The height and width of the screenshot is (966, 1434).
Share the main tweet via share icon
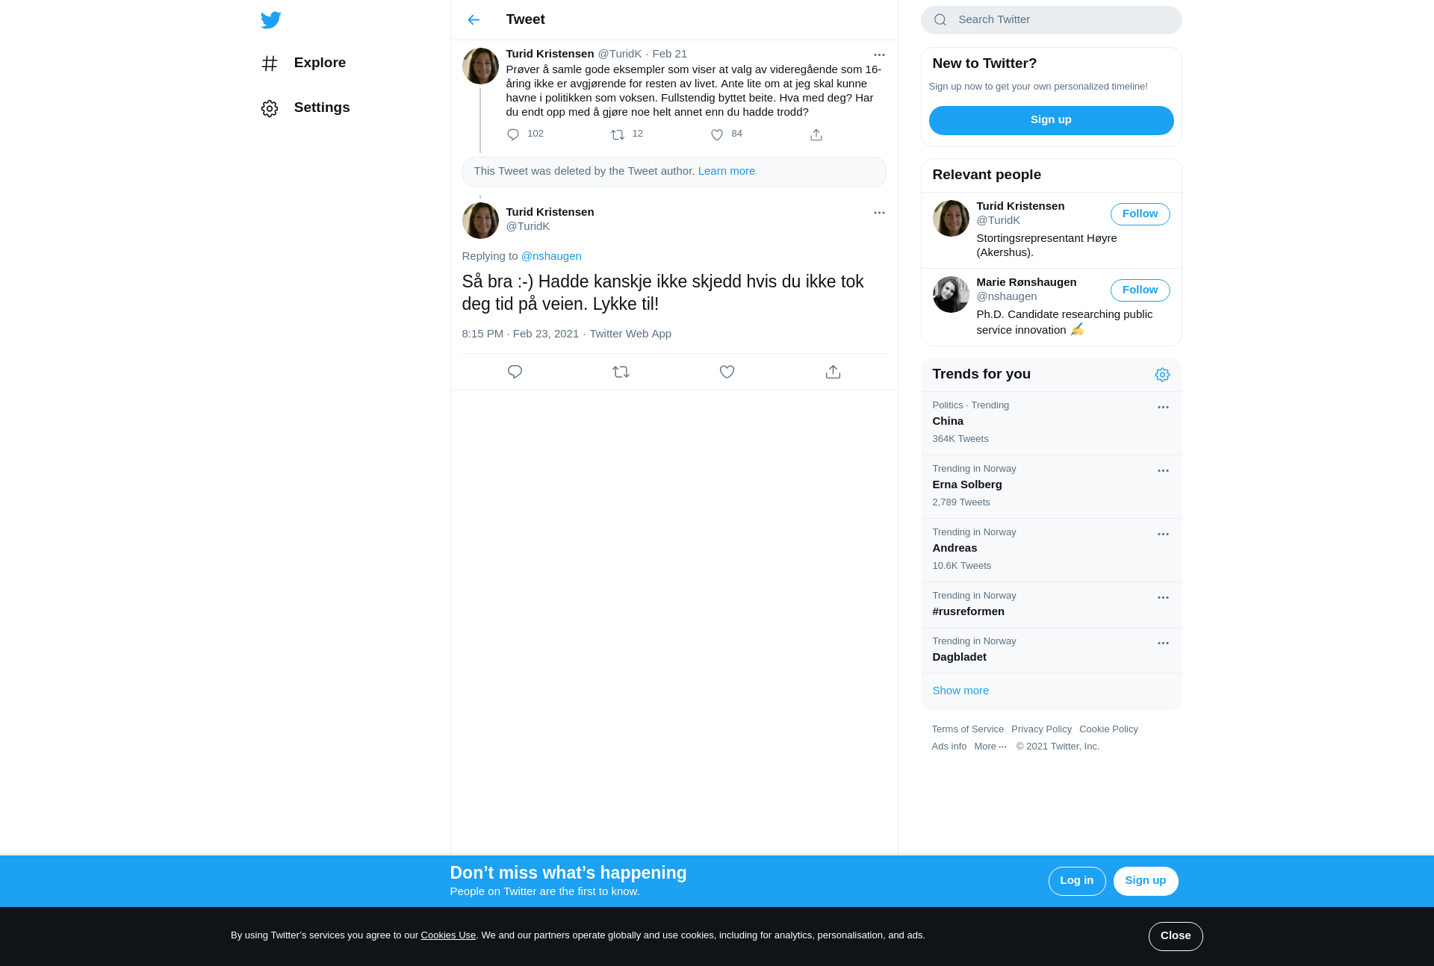tap(833, 372)
